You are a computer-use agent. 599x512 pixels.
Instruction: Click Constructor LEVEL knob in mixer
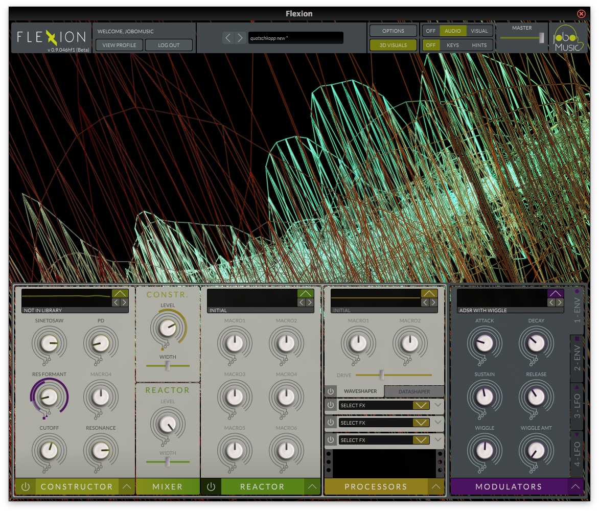tap(168, 328)
